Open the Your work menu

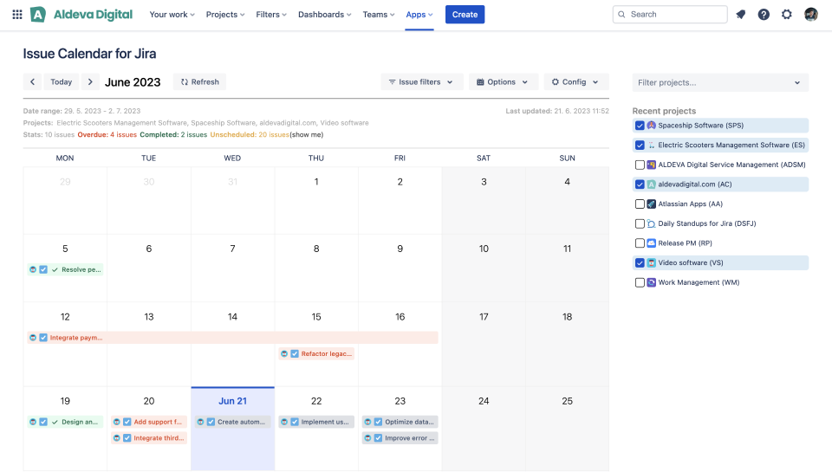[172, 15]
